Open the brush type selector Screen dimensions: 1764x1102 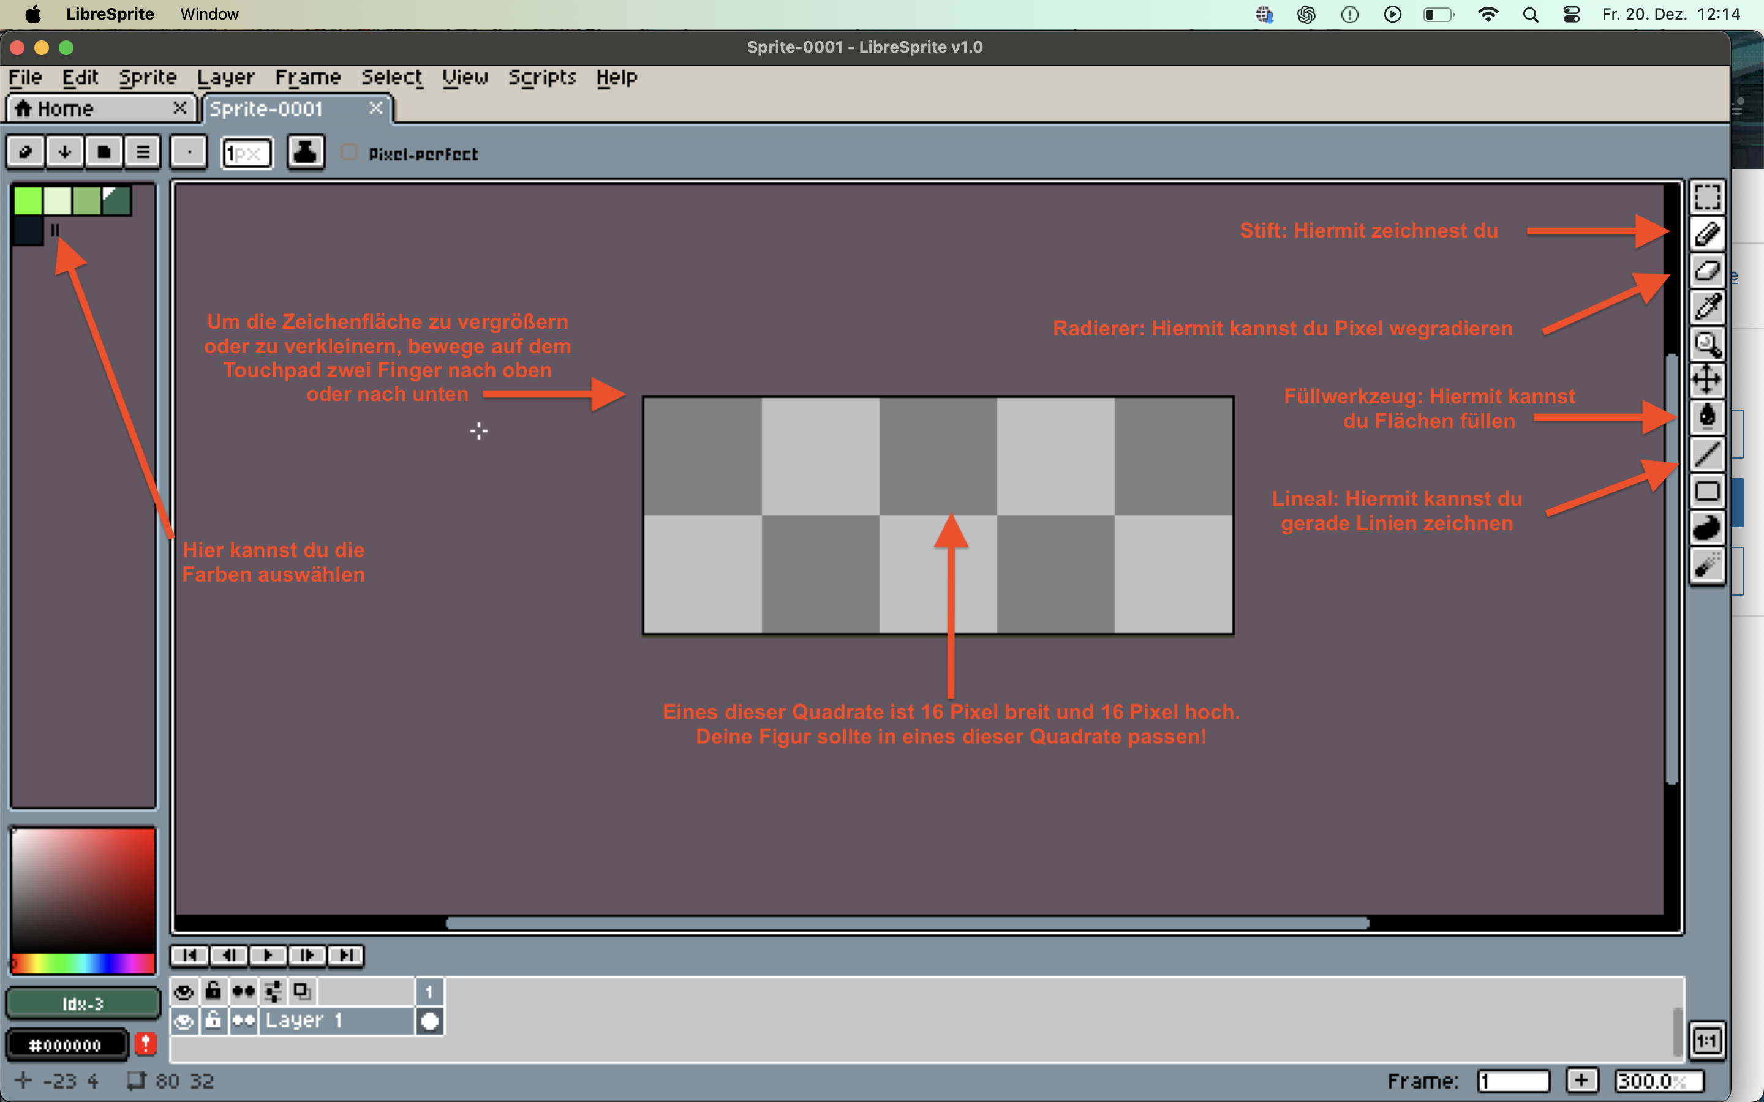click(x=189, y=152)
